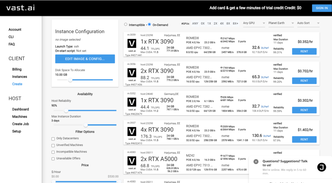Filter GPU count to ANY
Screen dimensions: 332x183
(x=195, y=23)
